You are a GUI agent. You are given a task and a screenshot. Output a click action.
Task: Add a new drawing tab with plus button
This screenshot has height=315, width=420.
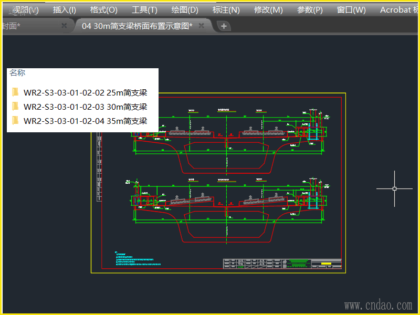coord(224,26)
